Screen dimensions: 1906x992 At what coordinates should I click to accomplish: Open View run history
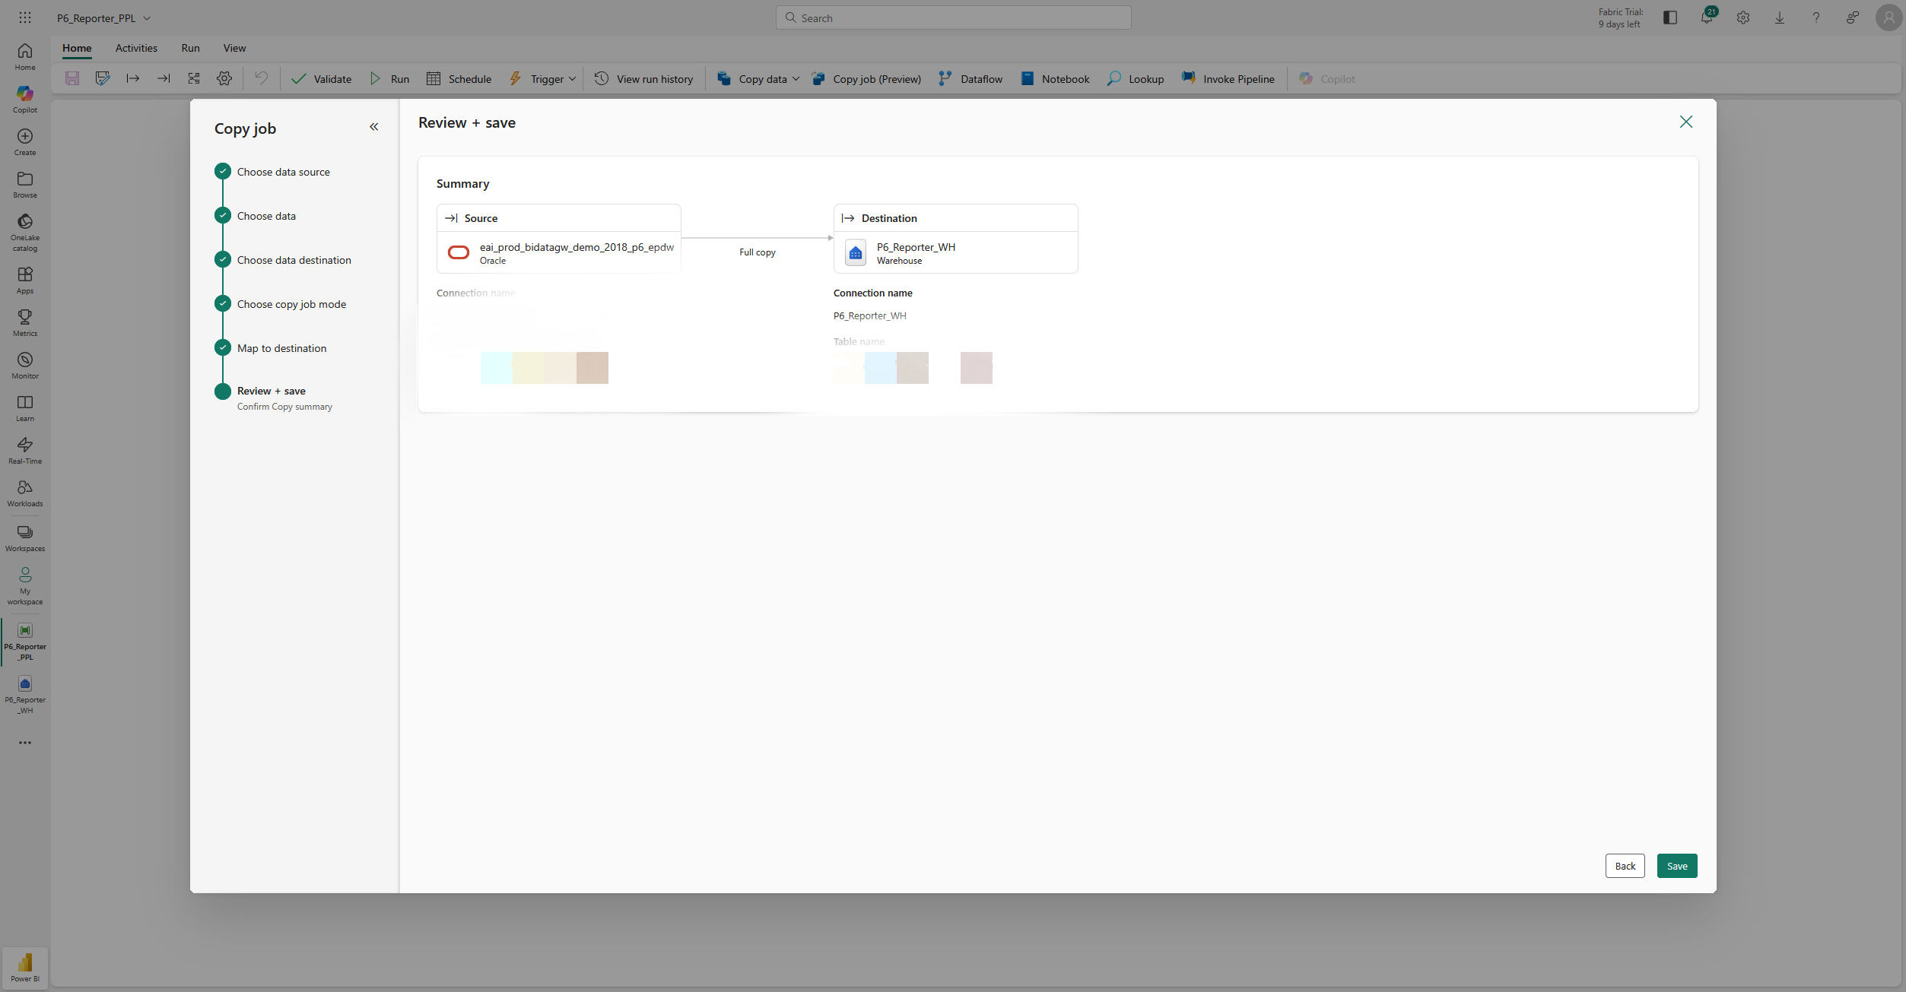click(x=643, y=78)
